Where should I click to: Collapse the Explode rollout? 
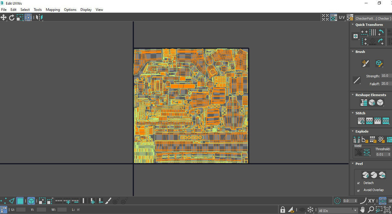[x=353, y=131]
